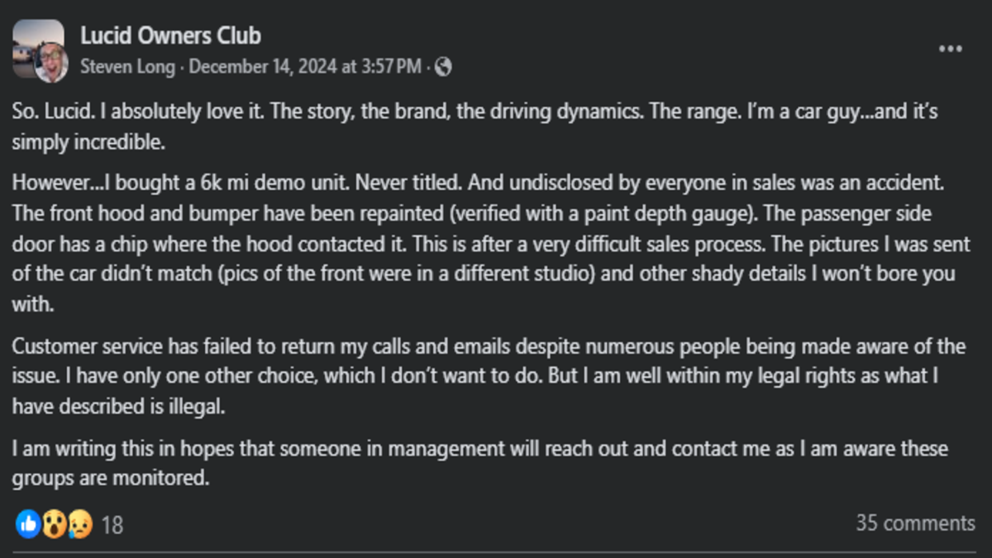Click the words "simply incredible." in post

[89, 141]
